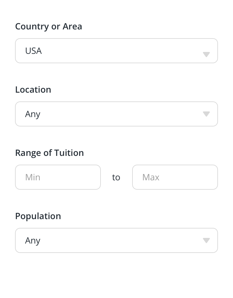Click the "Location" field label
The height and width of the screenshot is (298, 233).
(33, 90)
